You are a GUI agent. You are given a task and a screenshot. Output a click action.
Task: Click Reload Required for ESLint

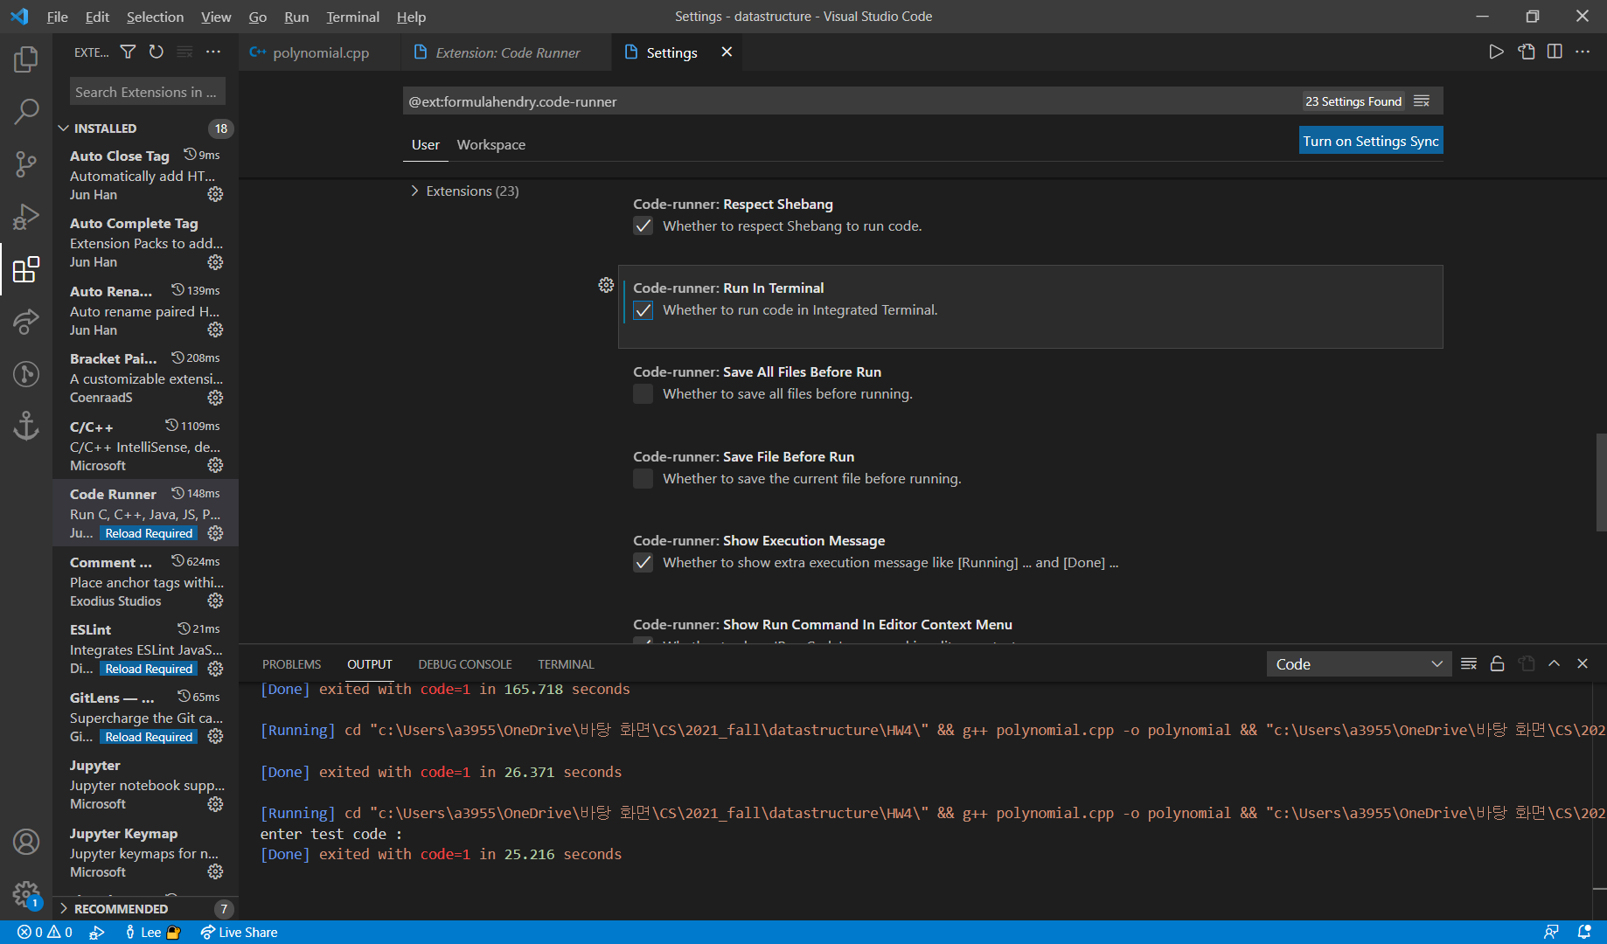click(149, 669)
